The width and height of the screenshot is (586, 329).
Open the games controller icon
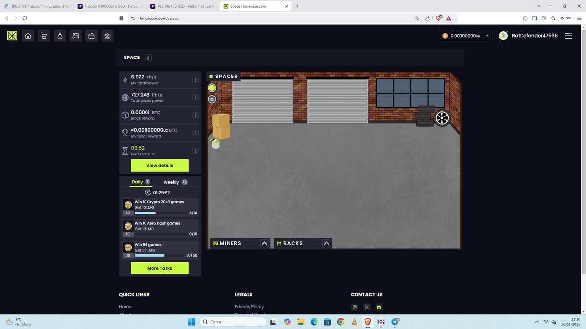[x=76, y=36]
